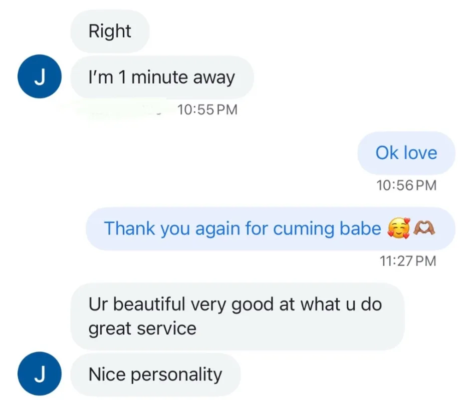This screenshot has width=473, height=400.
Task: Click the 10:55 PM timestamp
Action: 207,109
